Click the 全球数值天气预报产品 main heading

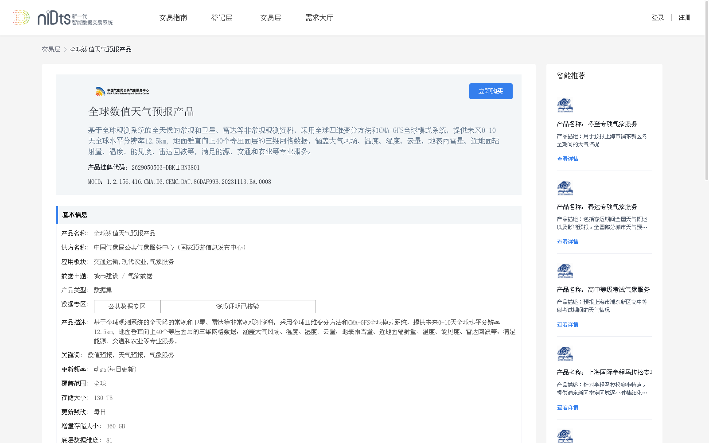click(x=141, y=112)
